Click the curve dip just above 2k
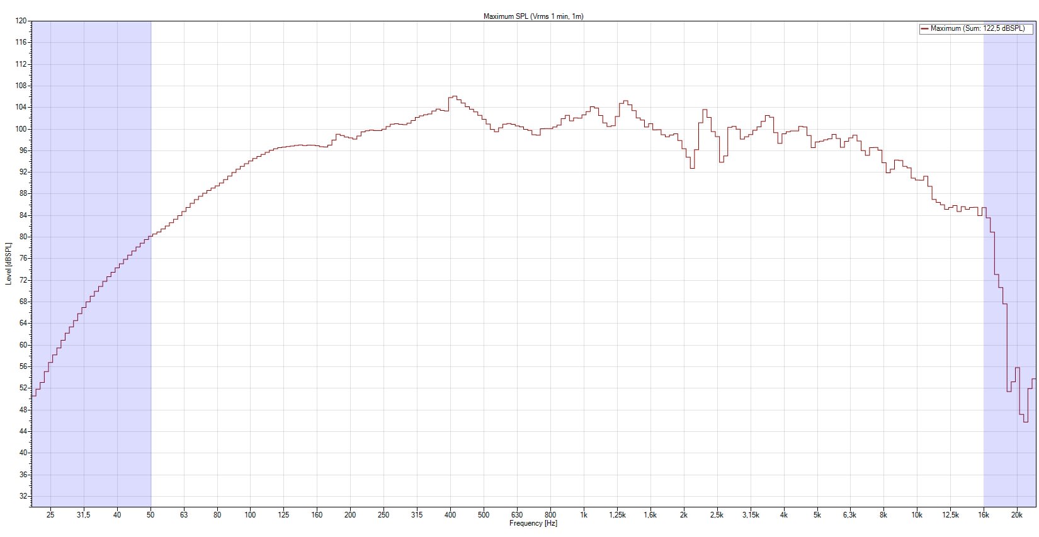Screen dimensions: 1039x537 pos(692,167)
